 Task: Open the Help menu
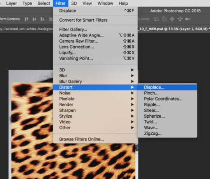point(123,3)
